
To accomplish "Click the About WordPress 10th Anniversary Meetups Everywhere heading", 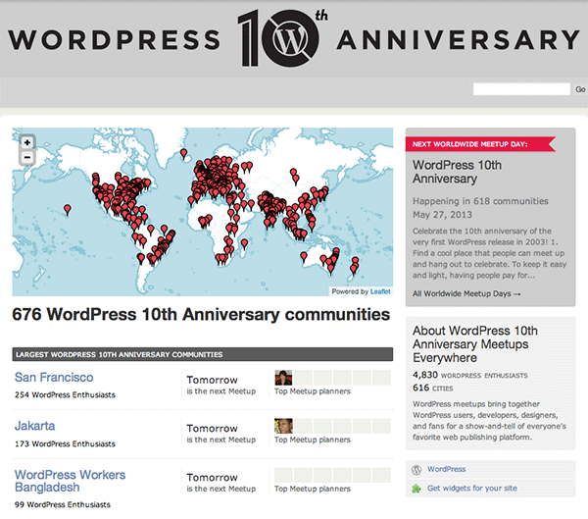I will 475,344.
